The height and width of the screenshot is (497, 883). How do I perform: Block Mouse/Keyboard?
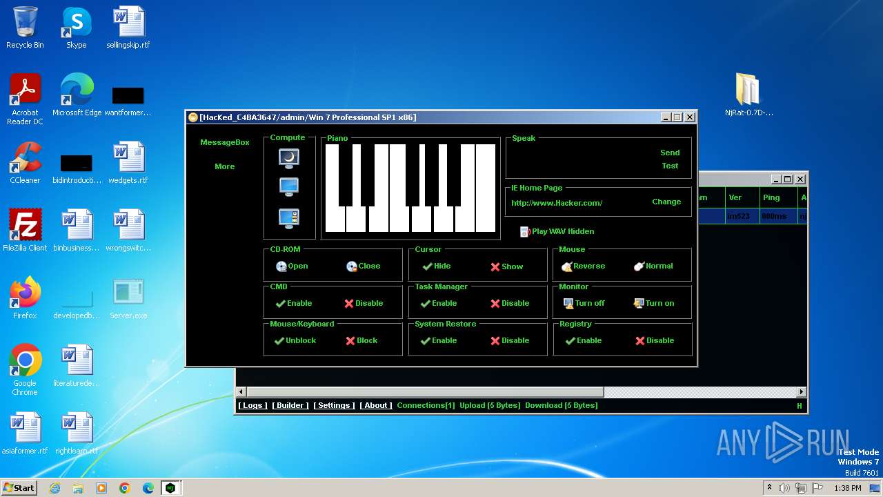[x=361, y=340]
